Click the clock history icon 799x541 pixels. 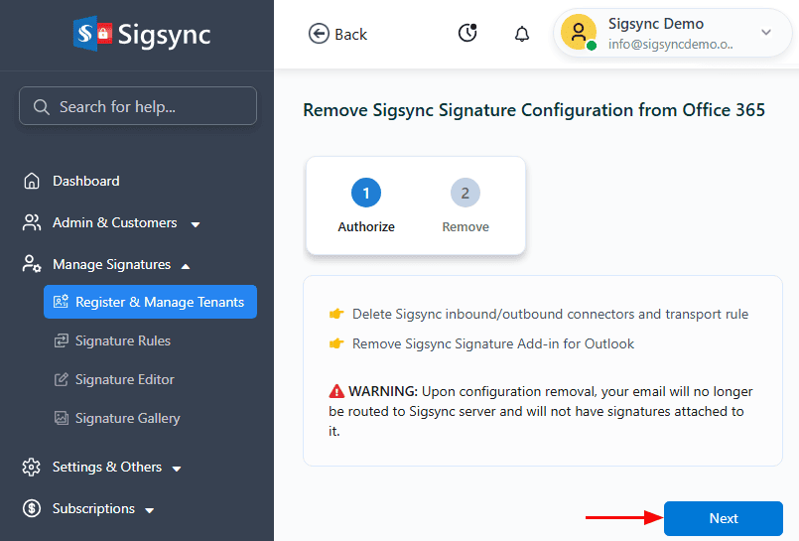click(x=467, y=34)
